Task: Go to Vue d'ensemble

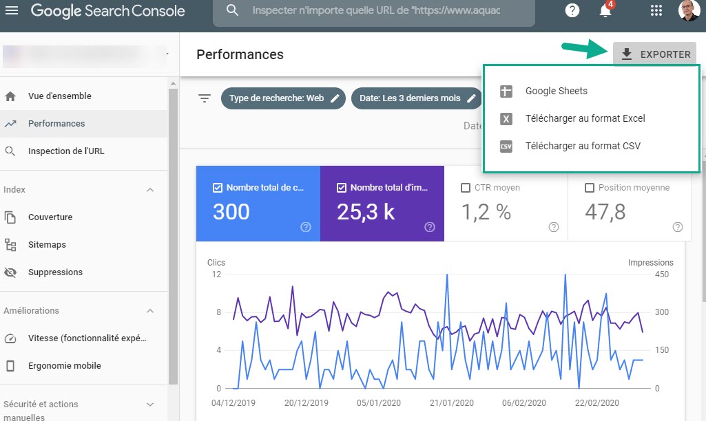Action: [84, 96]
